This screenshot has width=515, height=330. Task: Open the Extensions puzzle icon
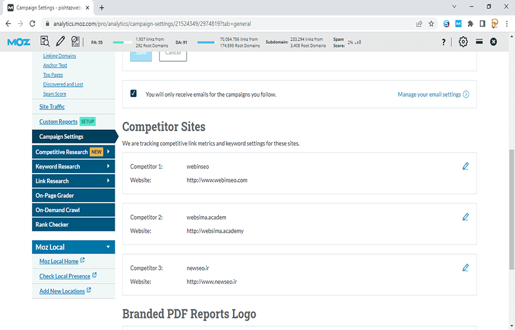click(471, 24)
